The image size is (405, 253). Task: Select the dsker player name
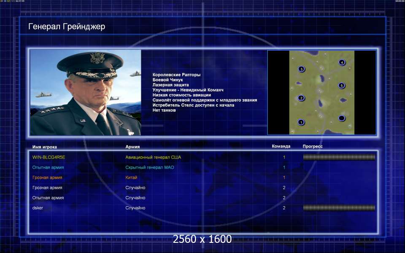[38, 208]
